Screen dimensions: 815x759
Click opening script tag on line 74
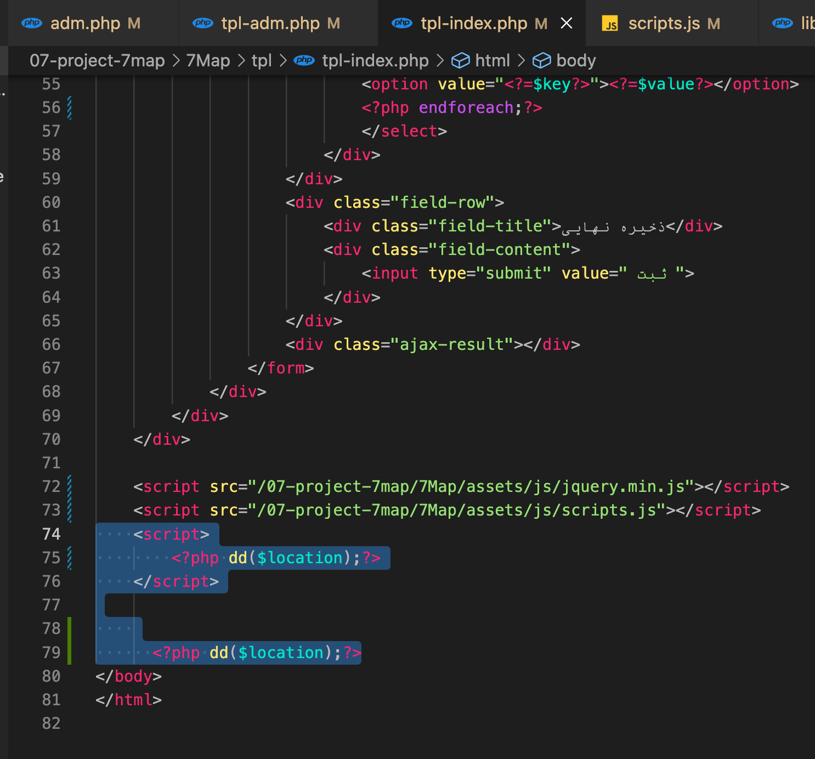(x=172, y=534)
